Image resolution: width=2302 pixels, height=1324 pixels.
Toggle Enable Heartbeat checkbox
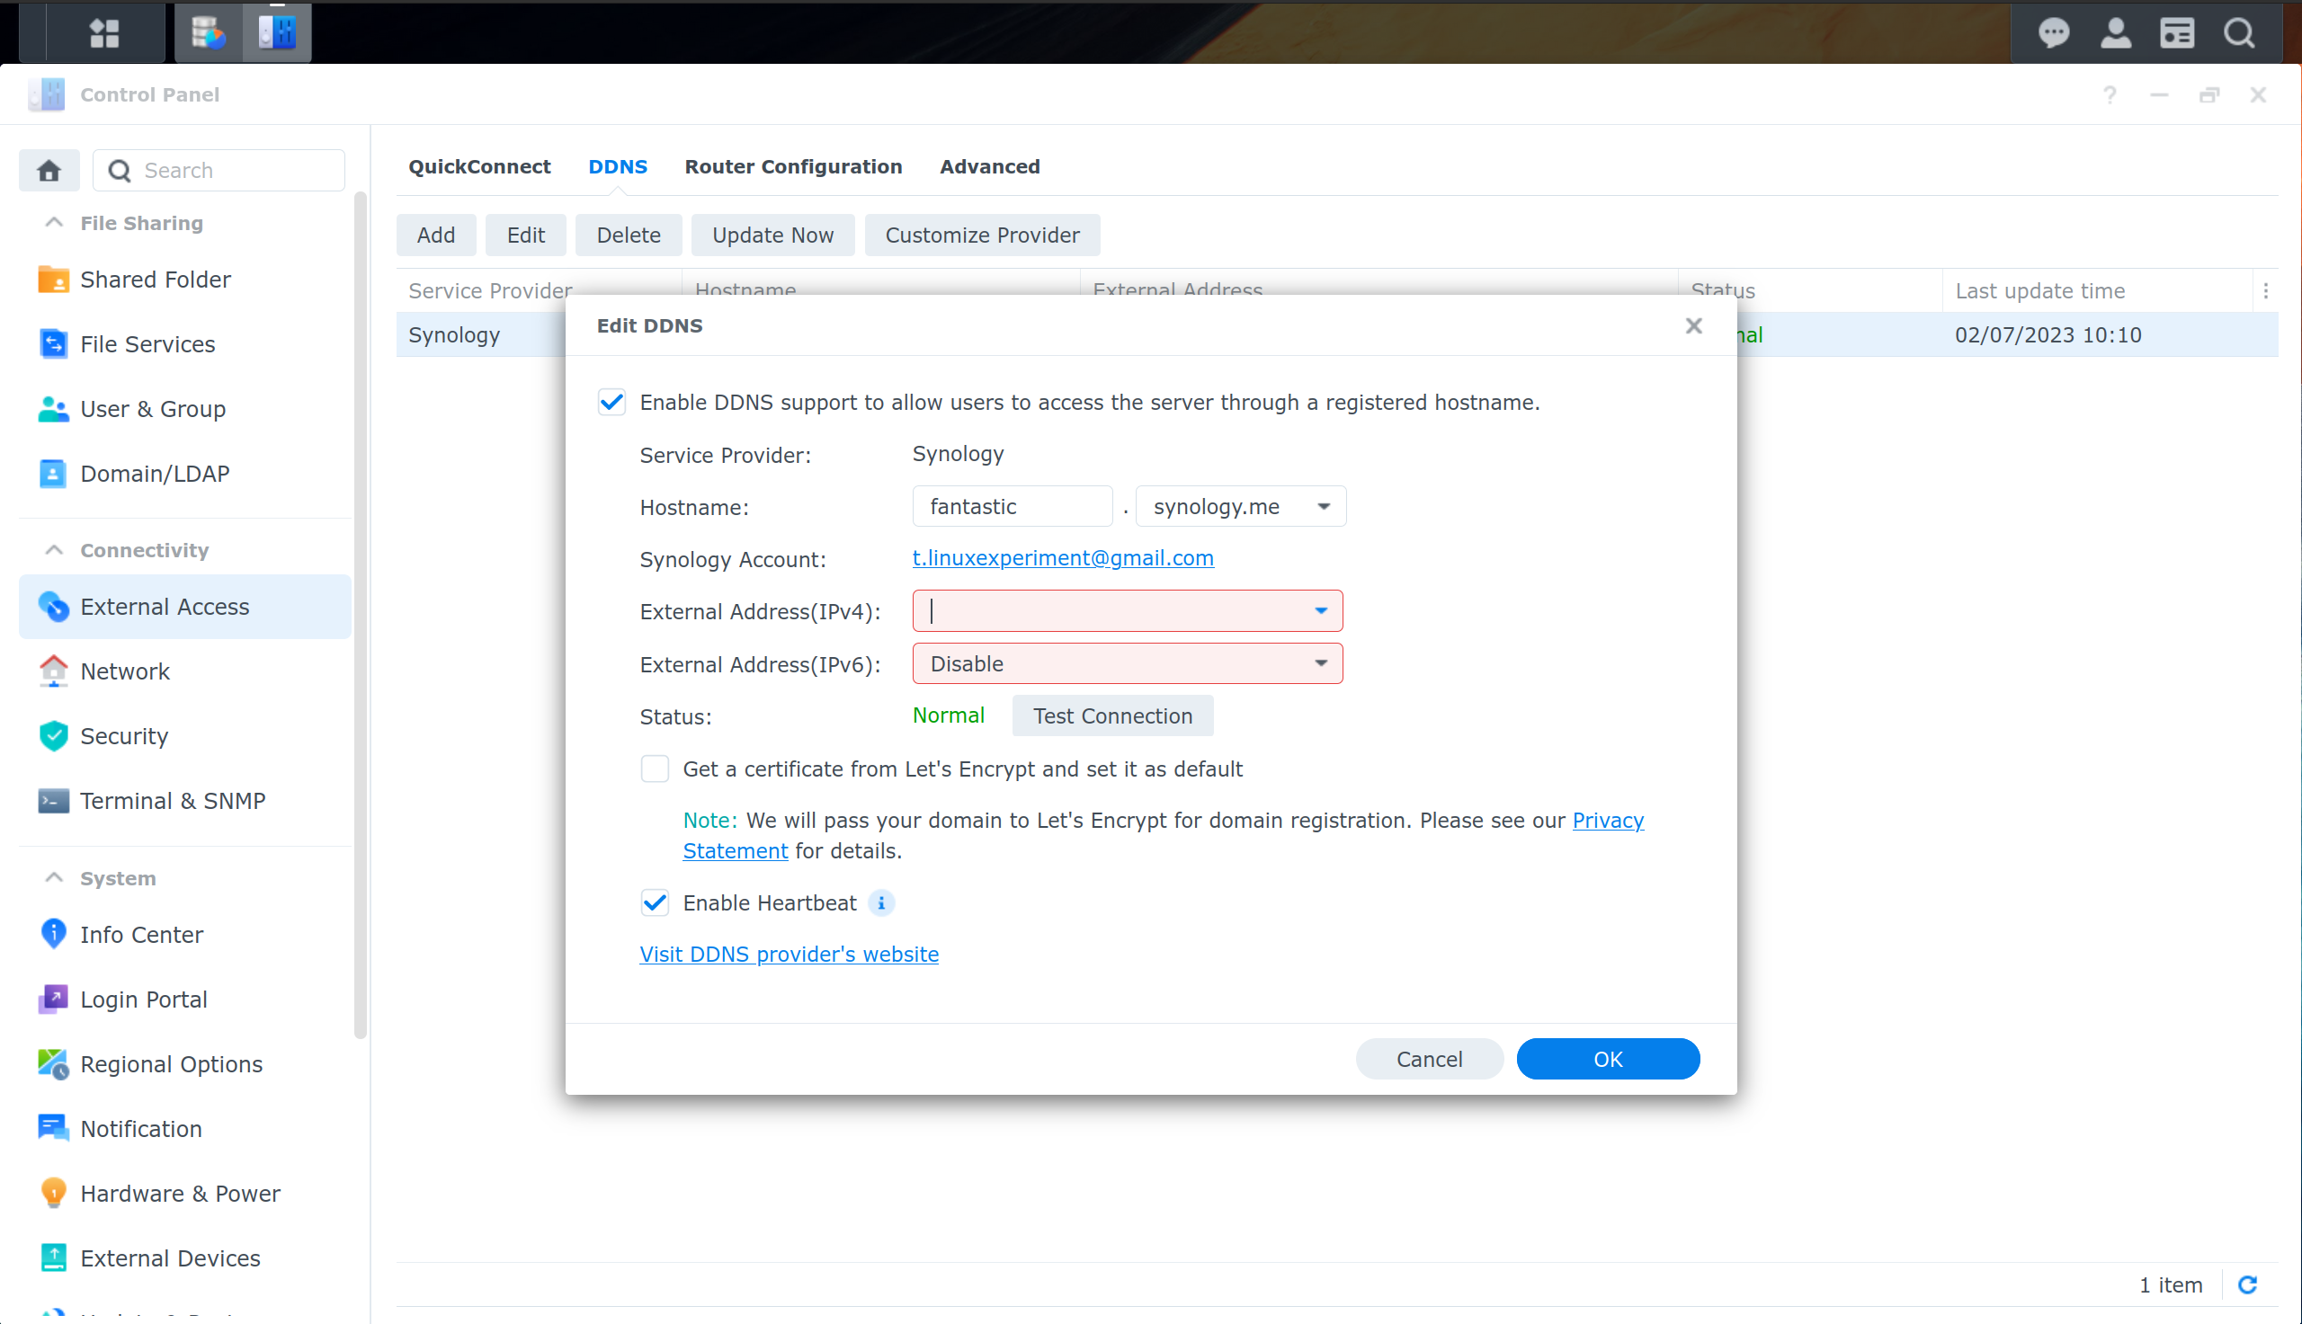tap(653, 902)
